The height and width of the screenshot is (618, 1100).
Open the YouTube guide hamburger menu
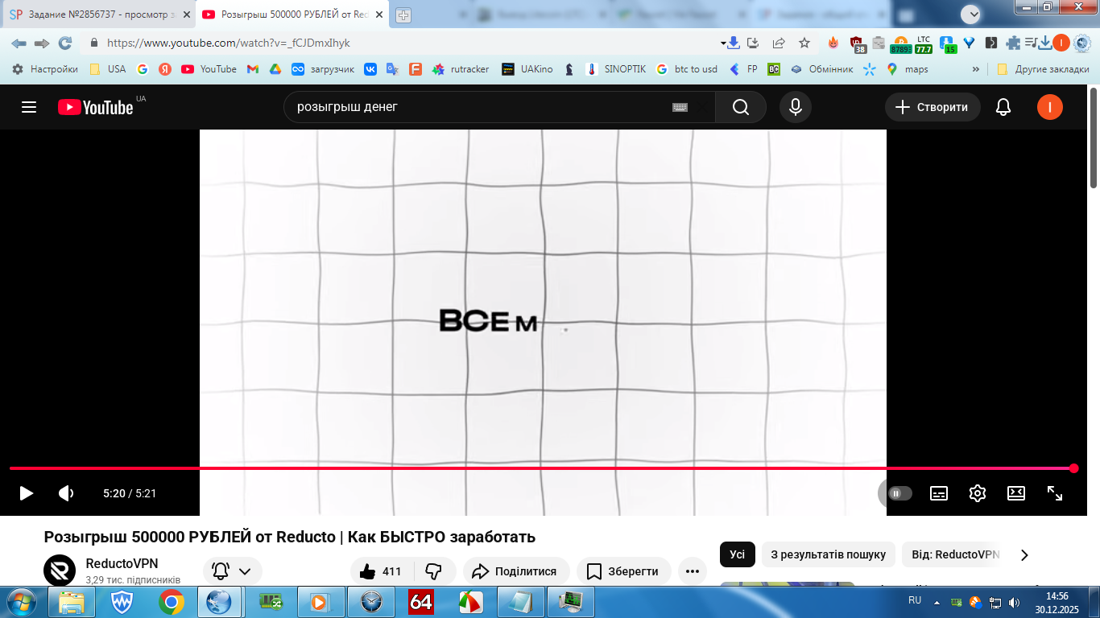click(29, 107)
